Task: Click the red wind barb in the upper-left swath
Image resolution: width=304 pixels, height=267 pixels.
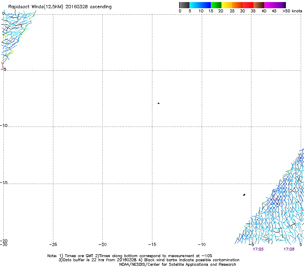Action: [x=2, y=65]
